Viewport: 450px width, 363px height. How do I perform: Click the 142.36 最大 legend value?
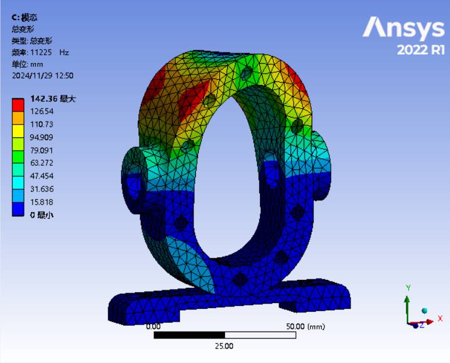pyautogui.click(x=53, y=99)
